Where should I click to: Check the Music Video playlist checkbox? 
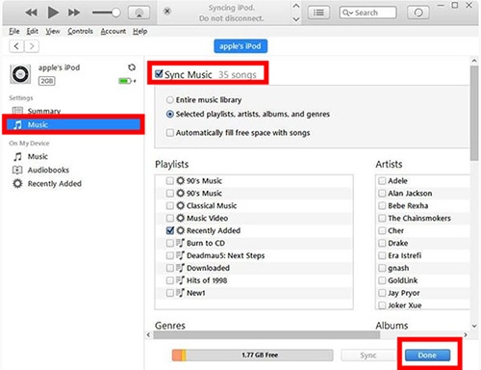tap(170, 218)
